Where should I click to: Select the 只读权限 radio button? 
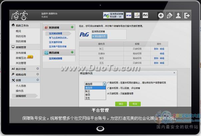108,94
